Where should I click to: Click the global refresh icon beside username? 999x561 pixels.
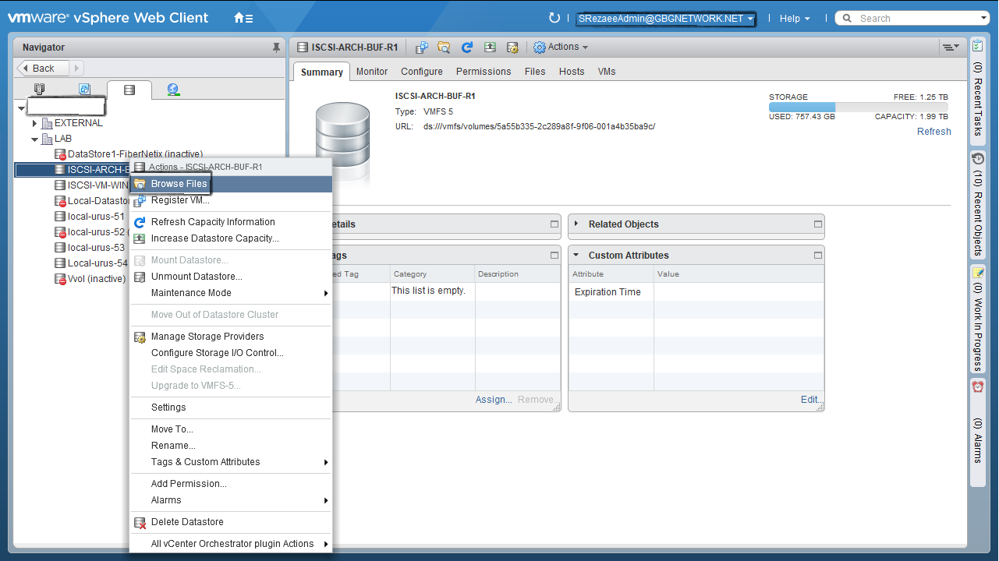(554, 18)
